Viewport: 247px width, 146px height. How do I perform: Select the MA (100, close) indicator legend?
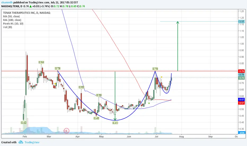[12, 20]
